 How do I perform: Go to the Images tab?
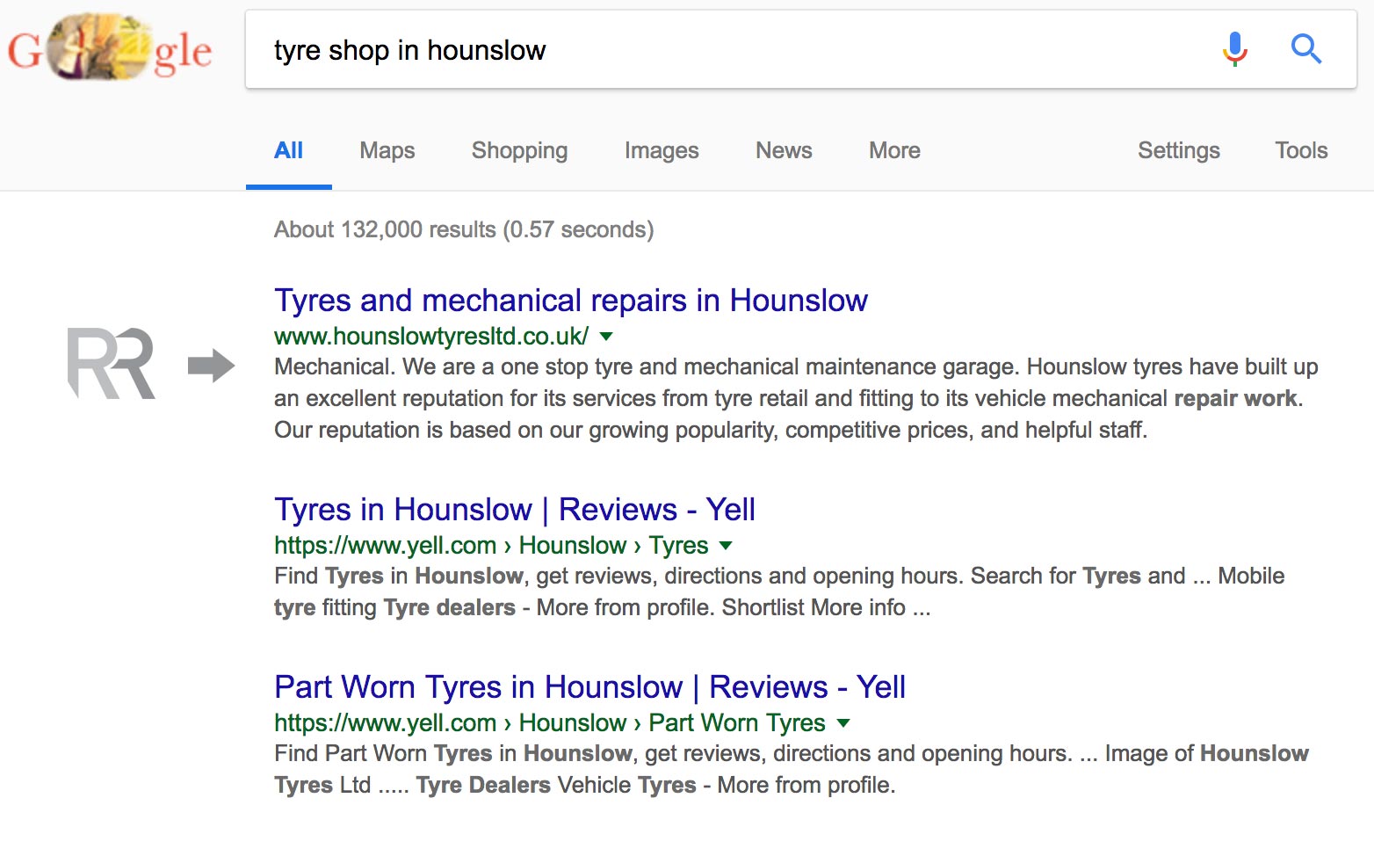coord(662,151)
